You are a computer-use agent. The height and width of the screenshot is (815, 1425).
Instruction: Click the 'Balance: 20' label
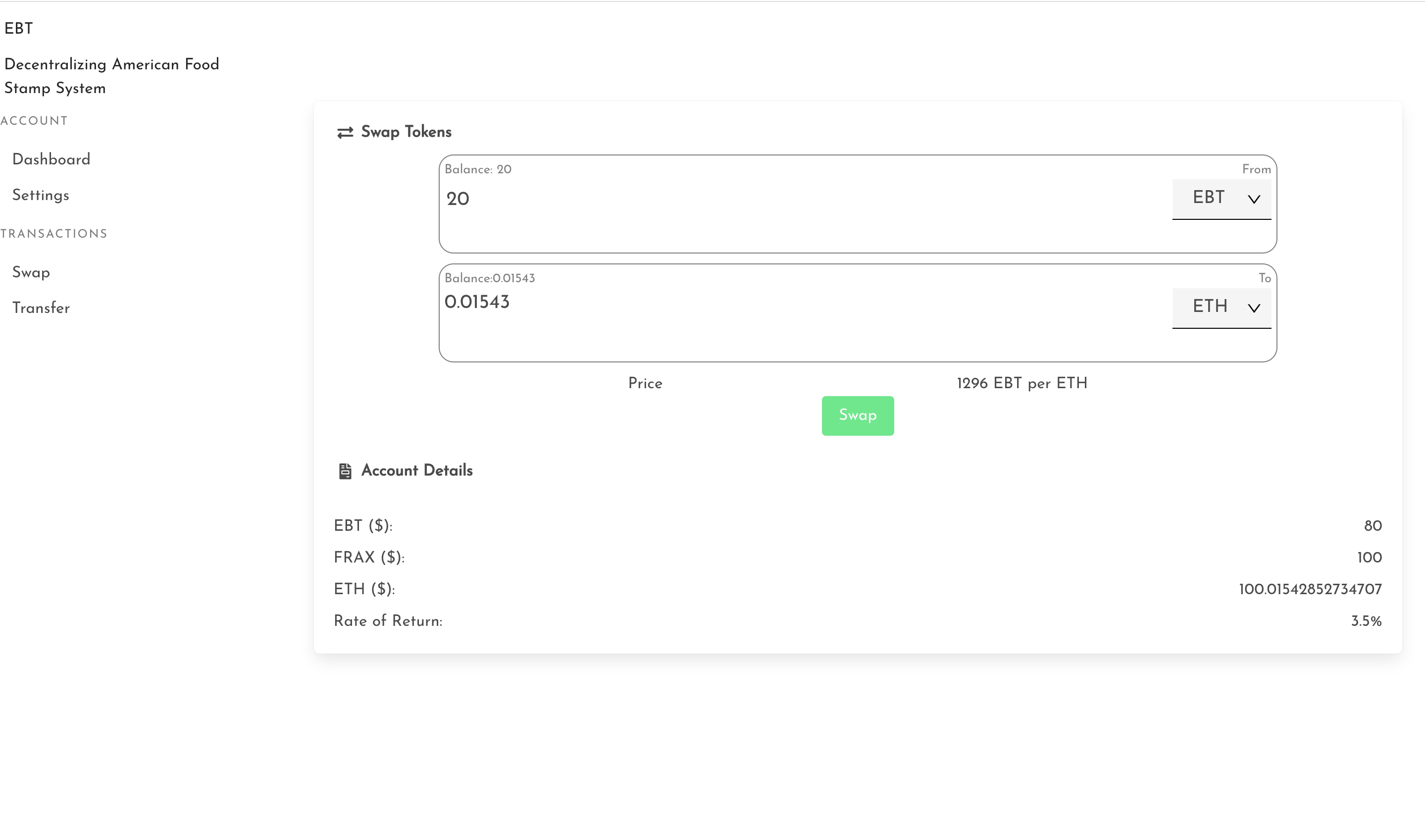click(478, 170)
